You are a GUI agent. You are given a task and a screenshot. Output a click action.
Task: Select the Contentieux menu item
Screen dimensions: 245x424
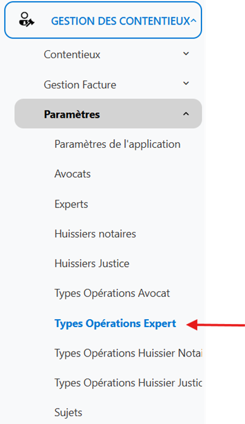click(x=72, y=55)
